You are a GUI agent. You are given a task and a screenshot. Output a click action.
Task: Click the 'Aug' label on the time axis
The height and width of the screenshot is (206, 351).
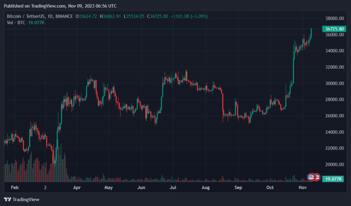pyautogui.click(x=206, y=187)
